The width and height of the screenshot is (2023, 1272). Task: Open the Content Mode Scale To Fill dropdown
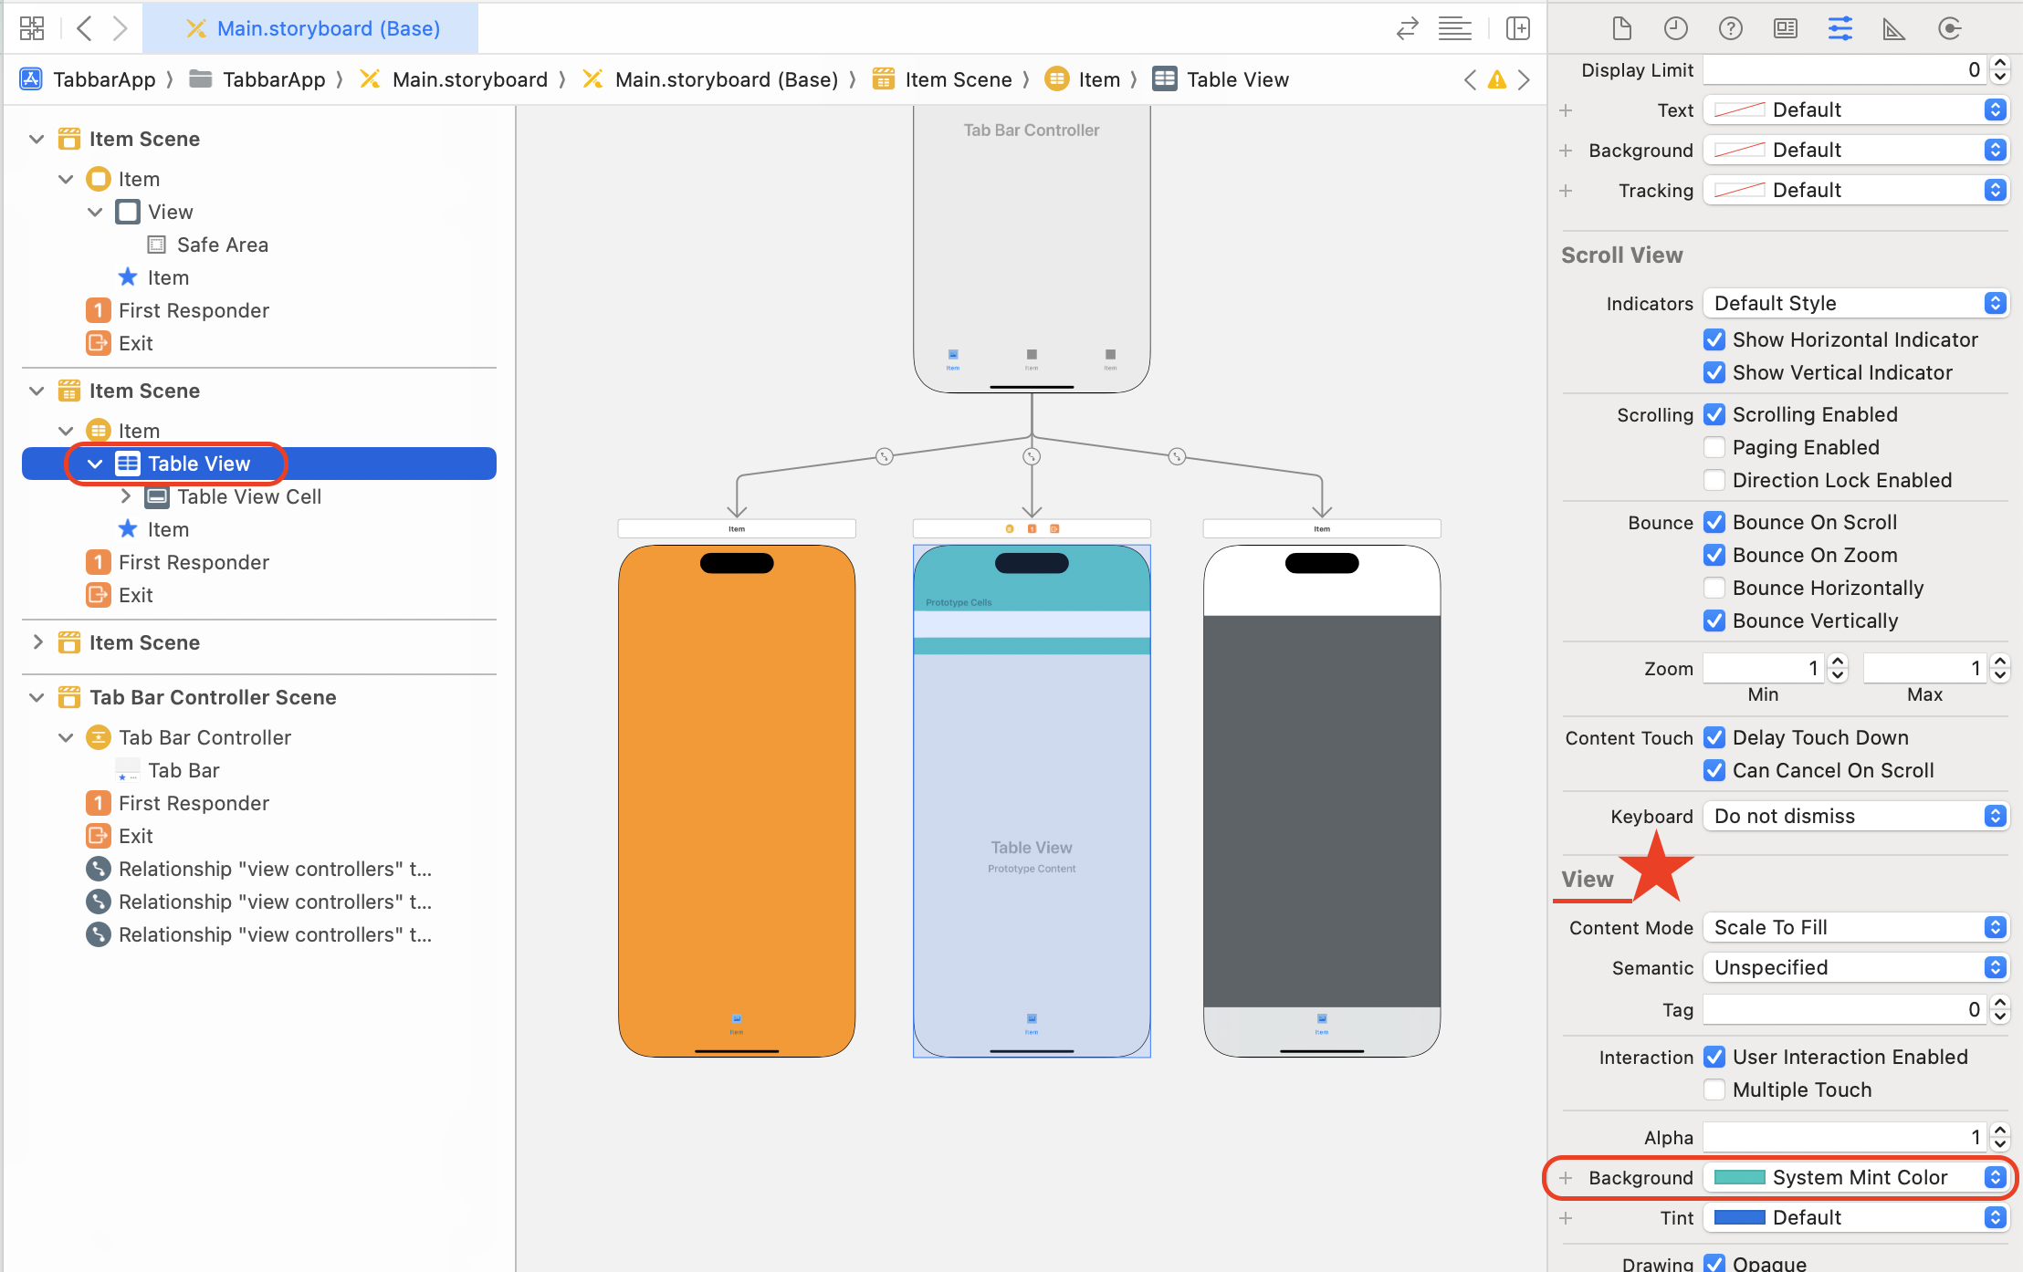[1855, 927]
